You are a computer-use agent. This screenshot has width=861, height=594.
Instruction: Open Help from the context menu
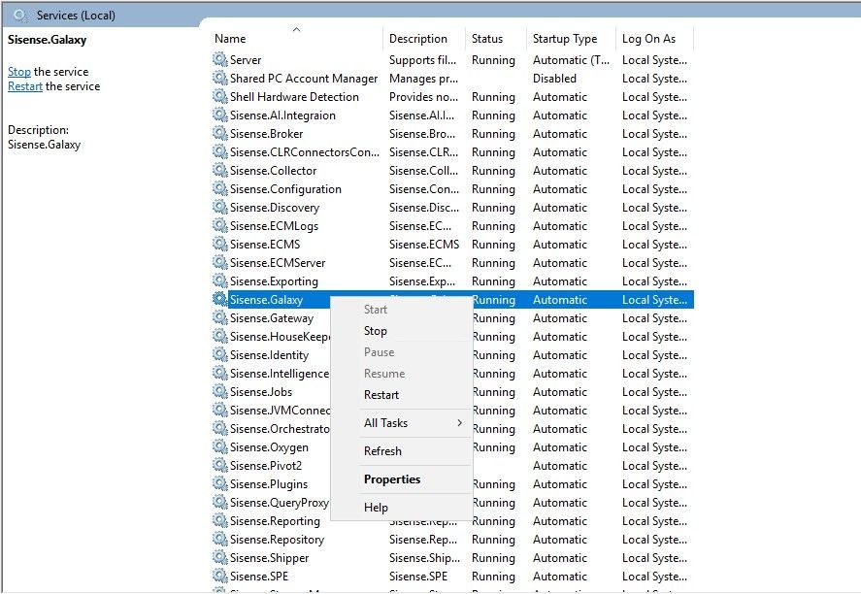point(376,508)
